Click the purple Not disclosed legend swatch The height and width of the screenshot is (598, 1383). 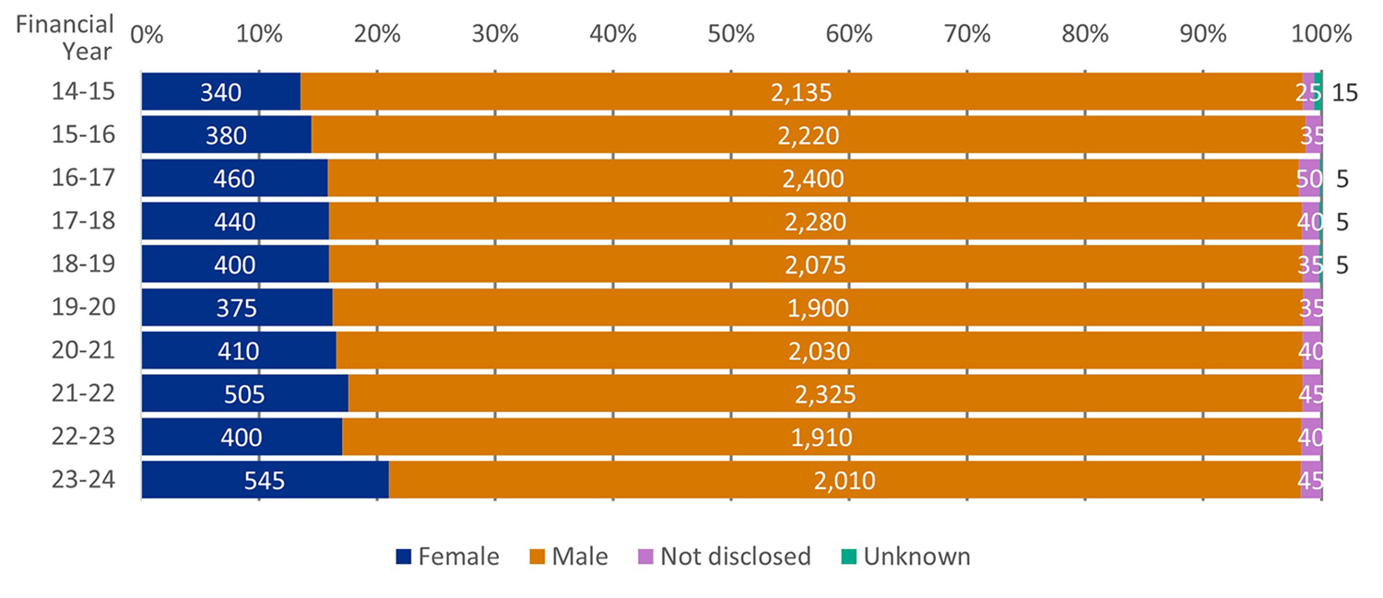point(646,557)
